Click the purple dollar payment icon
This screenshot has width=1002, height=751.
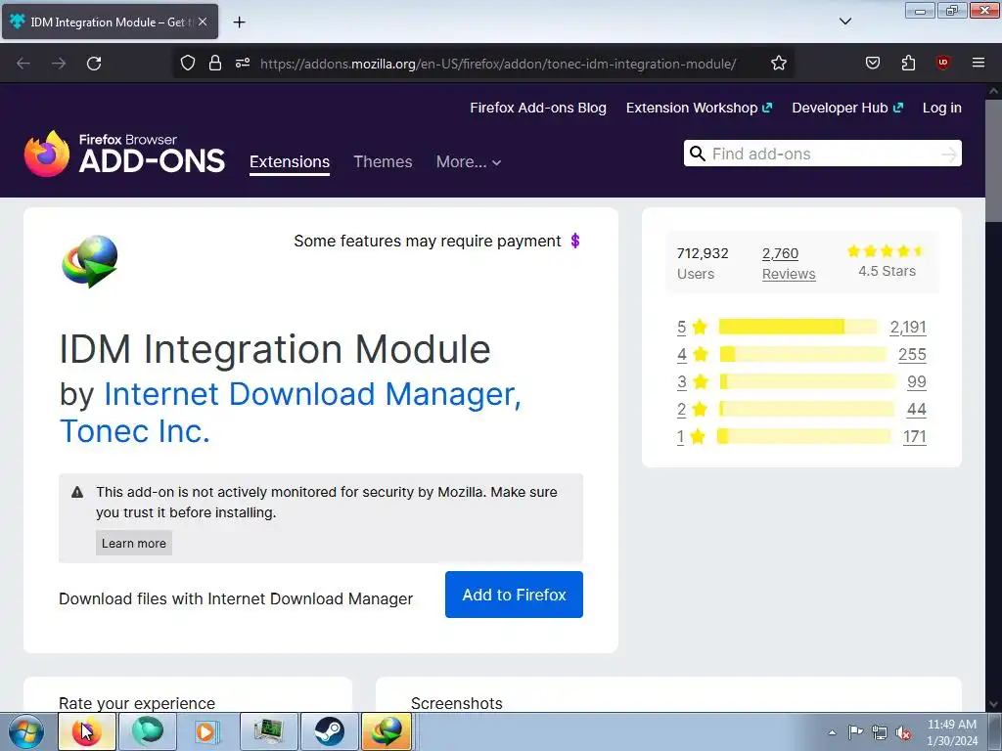click(x=575, y=241)
